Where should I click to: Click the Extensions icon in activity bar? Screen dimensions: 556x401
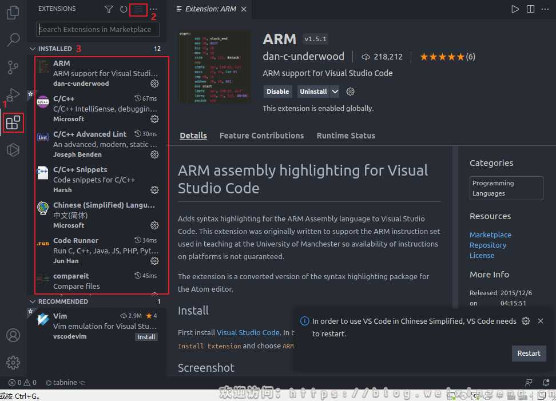pyautogui.click(x=13, y=122)
